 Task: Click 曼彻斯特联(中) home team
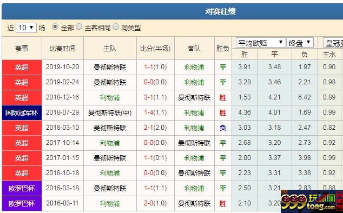click(x=110, y=112)
